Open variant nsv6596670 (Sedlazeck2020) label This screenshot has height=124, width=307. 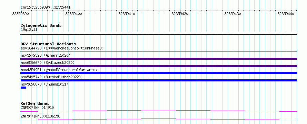pos(48,63)
